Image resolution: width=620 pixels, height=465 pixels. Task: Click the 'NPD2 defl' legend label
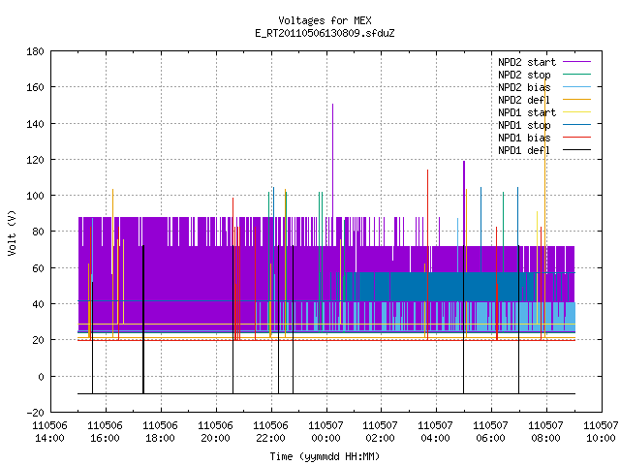(524, 100)
